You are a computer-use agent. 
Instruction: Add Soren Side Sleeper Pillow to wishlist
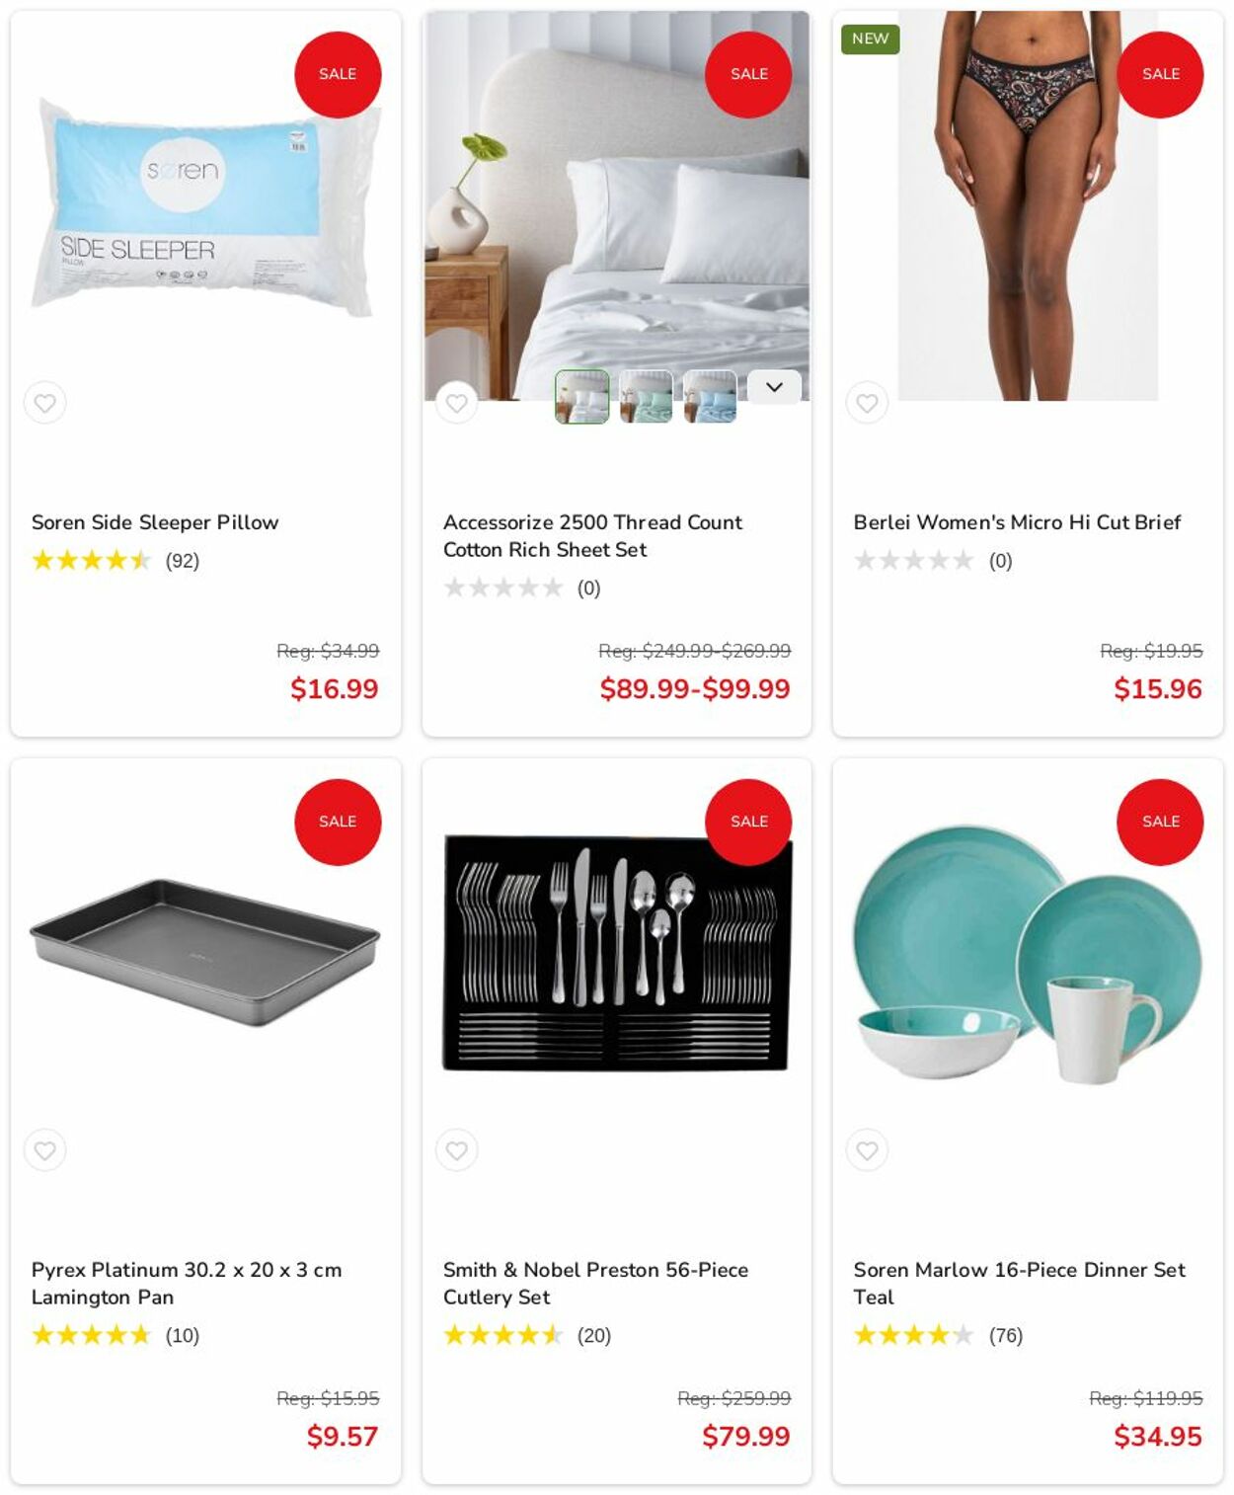point(45,403)
